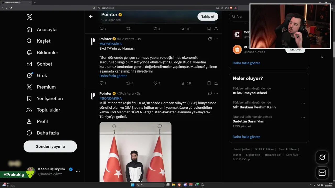Open options for Sadettin Saran'dan trend

[x=303, y=117]
